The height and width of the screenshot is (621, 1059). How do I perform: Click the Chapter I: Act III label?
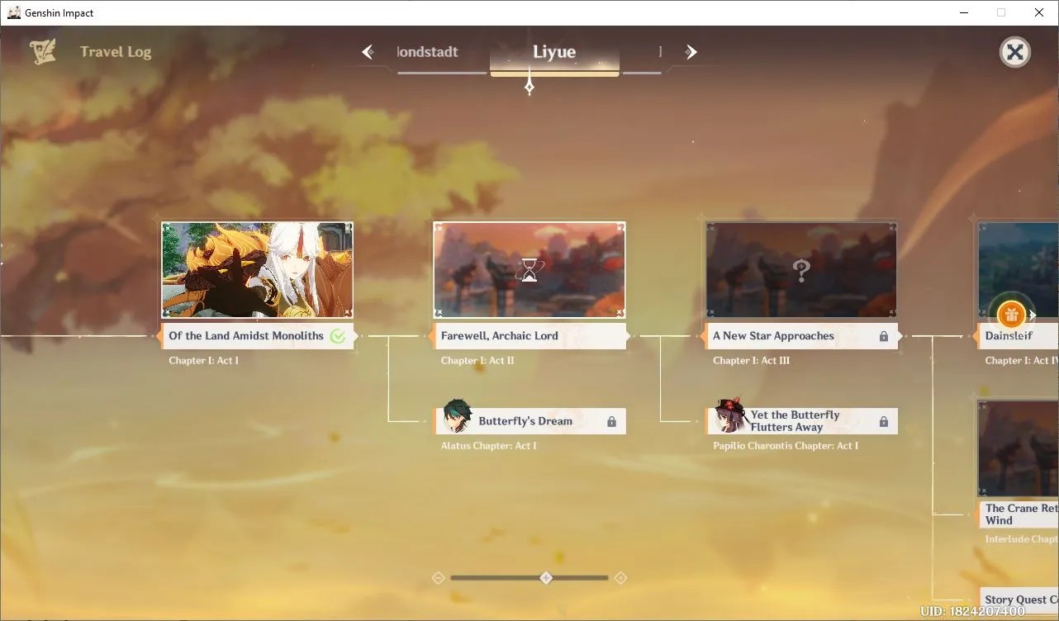[752, 361]
